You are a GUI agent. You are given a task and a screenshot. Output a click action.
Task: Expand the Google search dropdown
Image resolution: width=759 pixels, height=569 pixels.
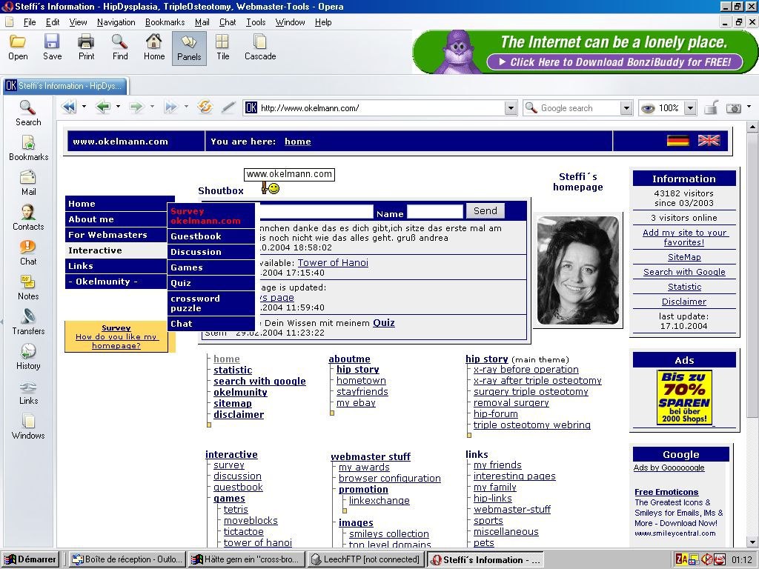click(626, 108)
